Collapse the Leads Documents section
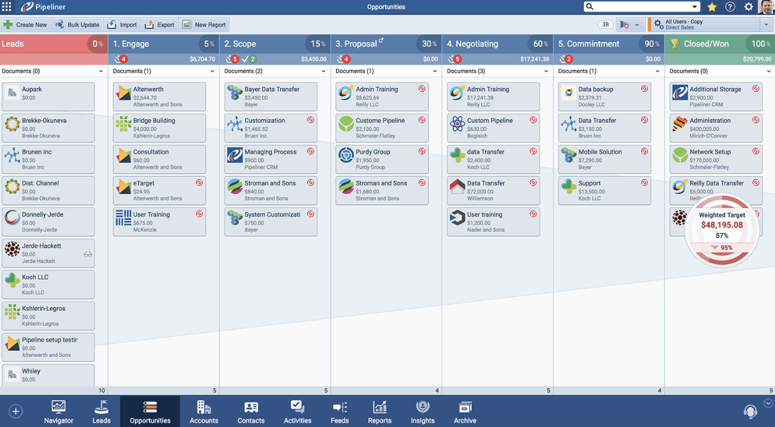The height and width of the screenshot is (427, 775). point(102,71)
